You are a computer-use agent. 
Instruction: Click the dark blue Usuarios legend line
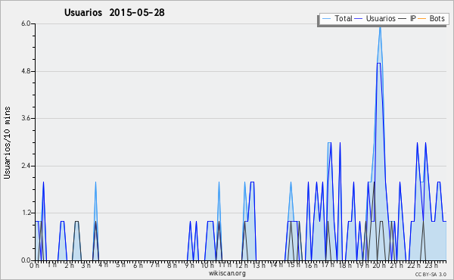pyautogui.click(x=359, y=19)
